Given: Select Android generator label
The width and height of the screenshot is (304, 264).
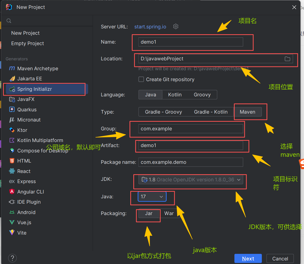Looking at the screenshot, I should point(26,212).
